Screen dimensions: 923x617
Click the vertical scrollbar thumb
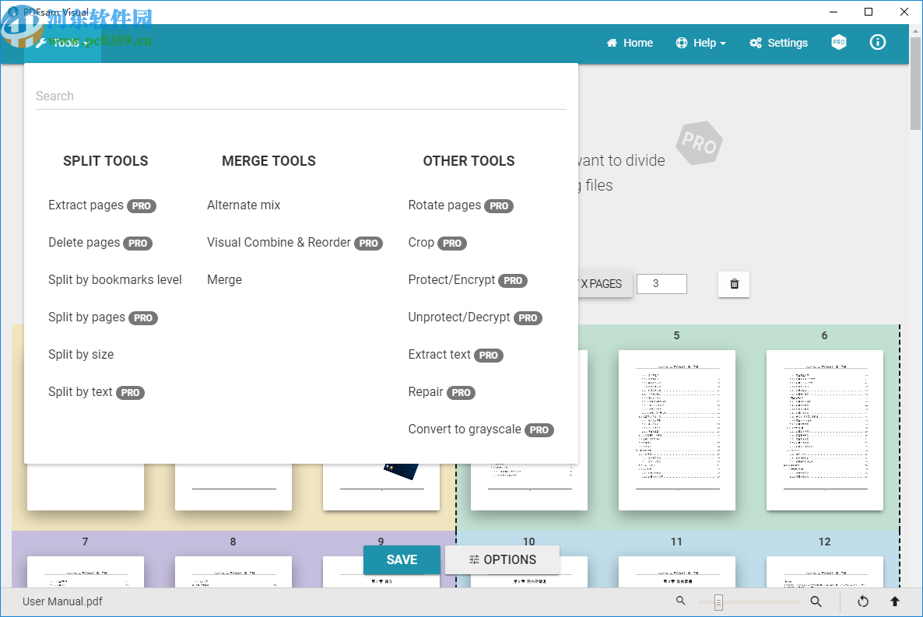[x=915, y=83]
